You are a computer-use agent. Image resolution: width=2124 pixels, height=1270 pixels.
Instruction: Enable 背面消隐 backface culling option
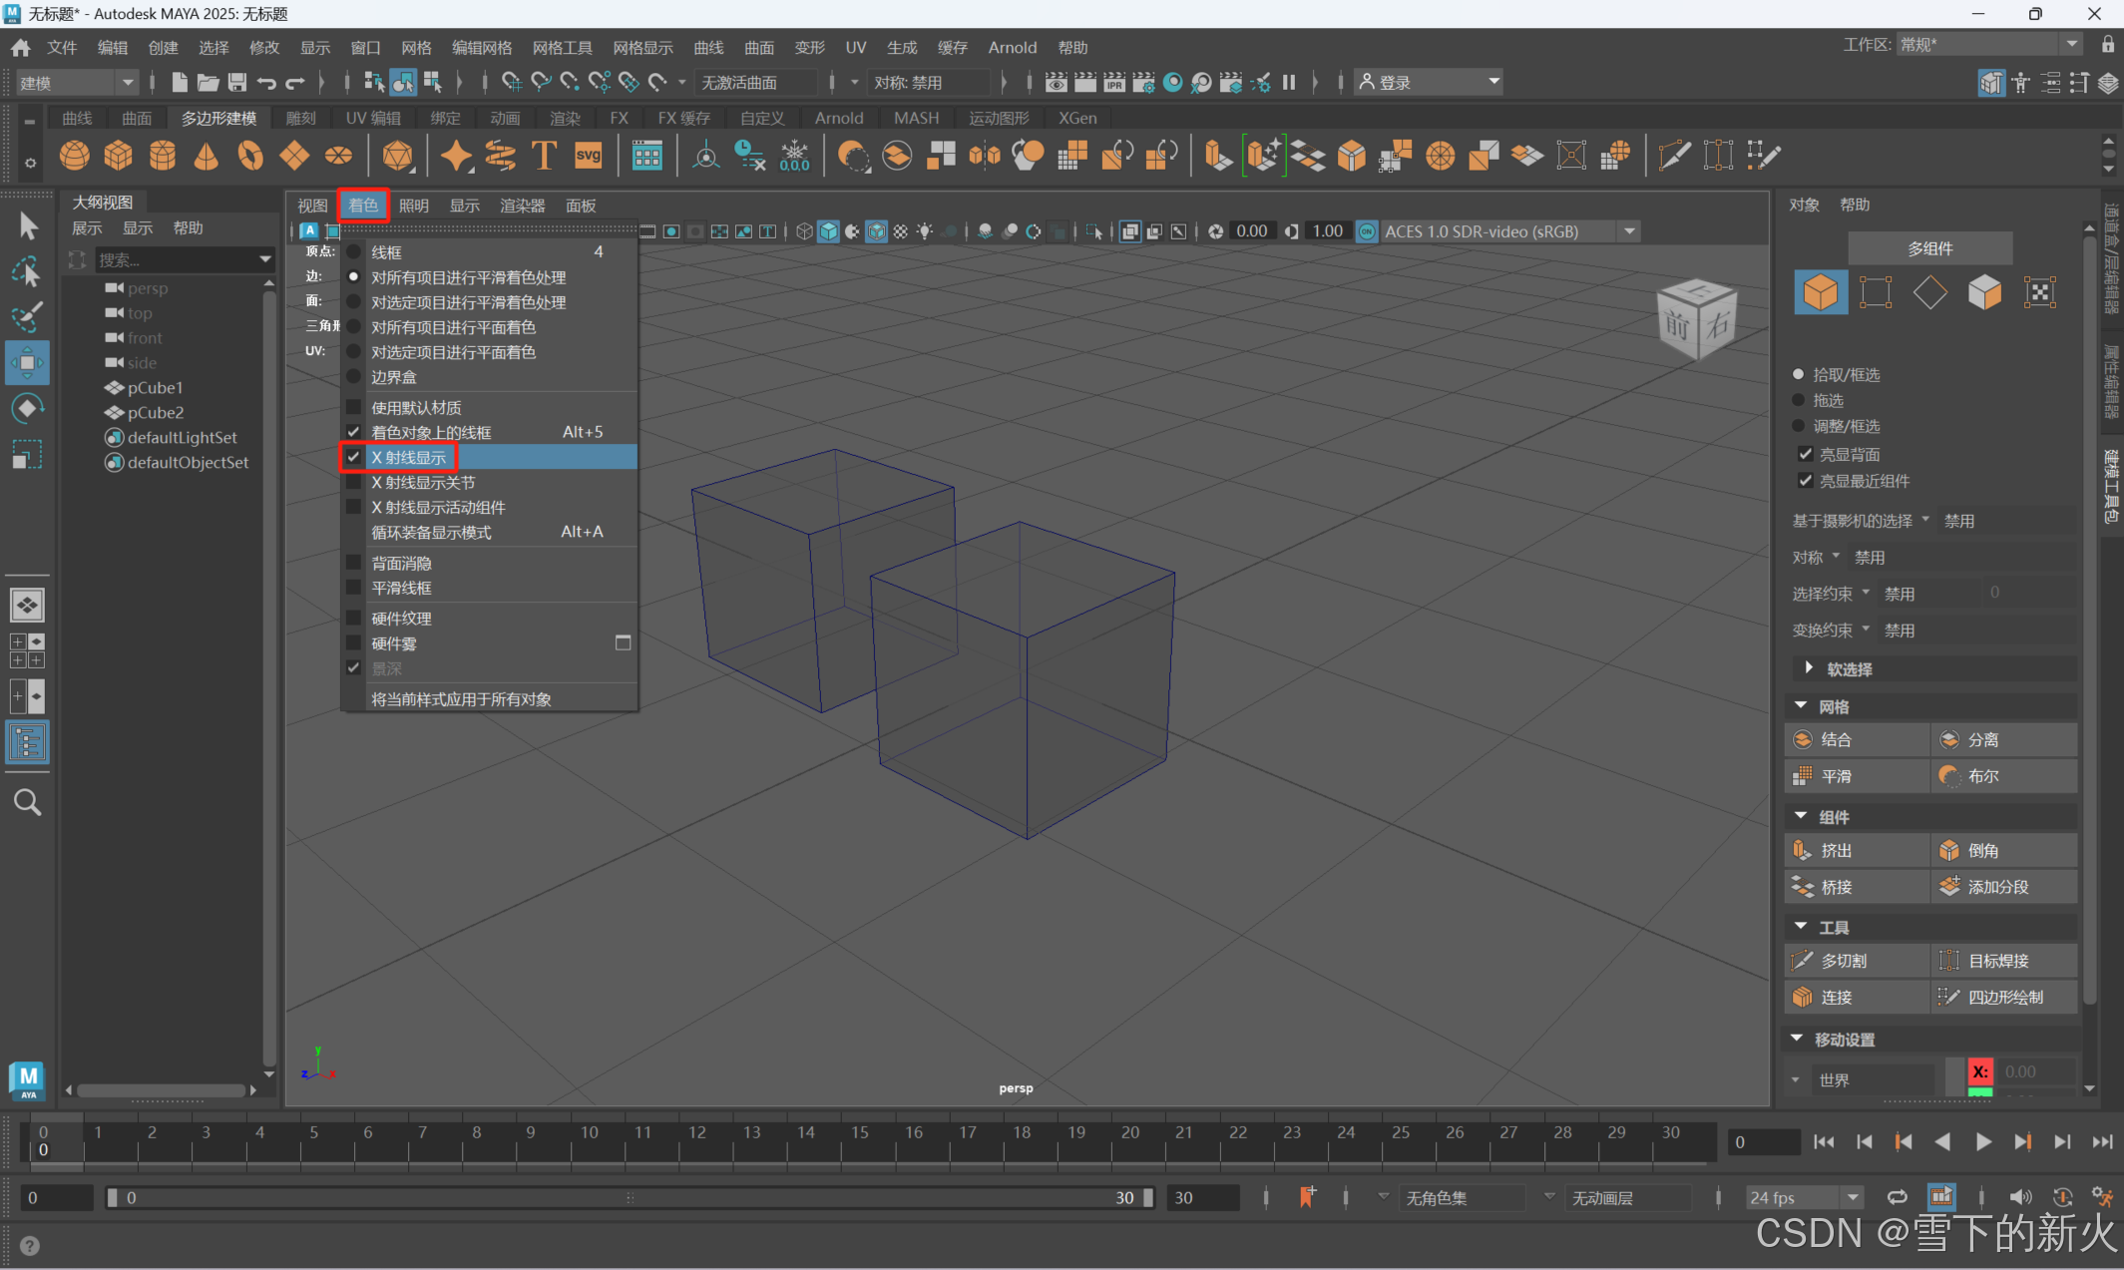point(401,564)
